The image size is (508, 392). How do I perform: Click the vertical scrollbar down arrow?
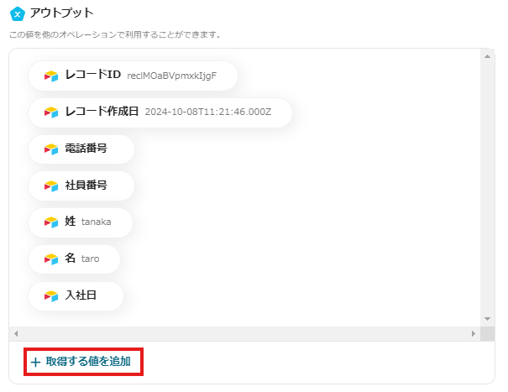click(x=488, y=319)
